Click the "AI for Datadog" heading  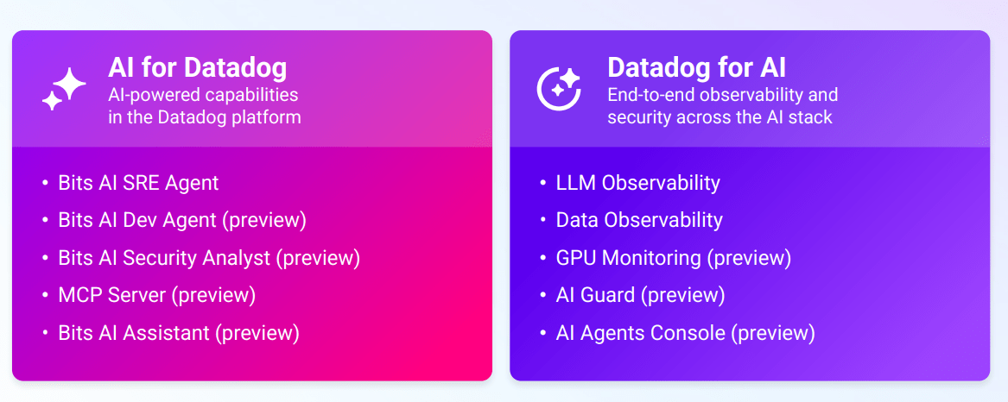click(198, 67)
